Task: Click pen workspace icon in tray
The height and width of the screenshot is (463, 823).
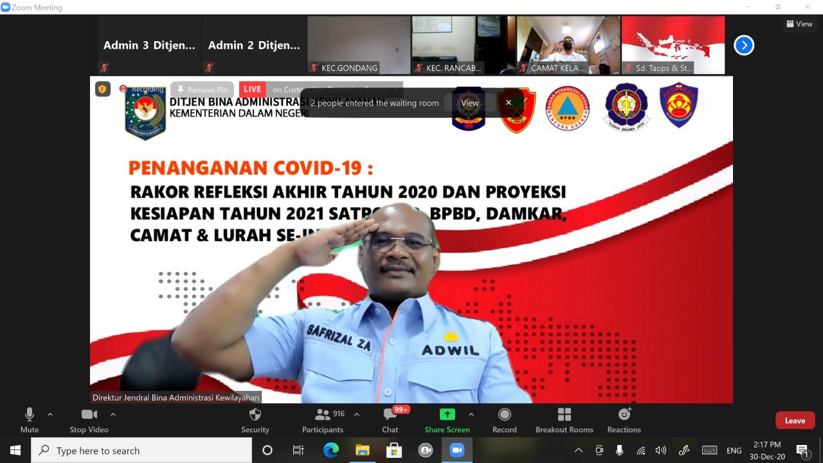Action: (684, 450)
